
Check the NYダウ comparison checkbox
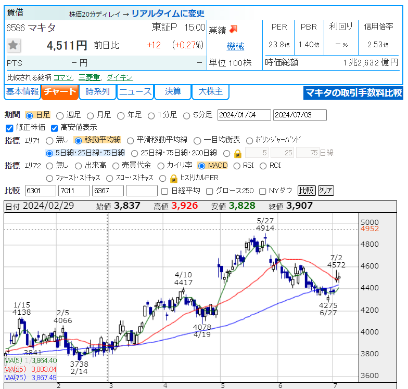click(x=262, y=191)
